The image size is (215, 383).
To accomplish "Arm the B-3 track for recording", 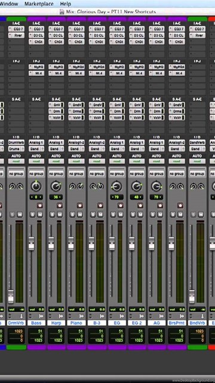I will click(100, 205).
